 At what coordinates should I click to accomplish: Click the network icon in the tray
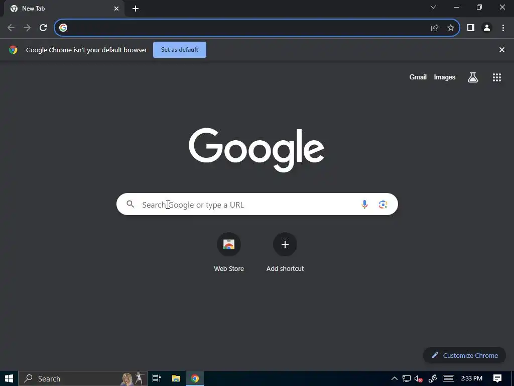407,379
